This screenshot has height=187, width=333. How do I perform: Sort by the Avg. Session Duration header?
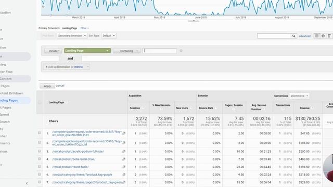259,108
